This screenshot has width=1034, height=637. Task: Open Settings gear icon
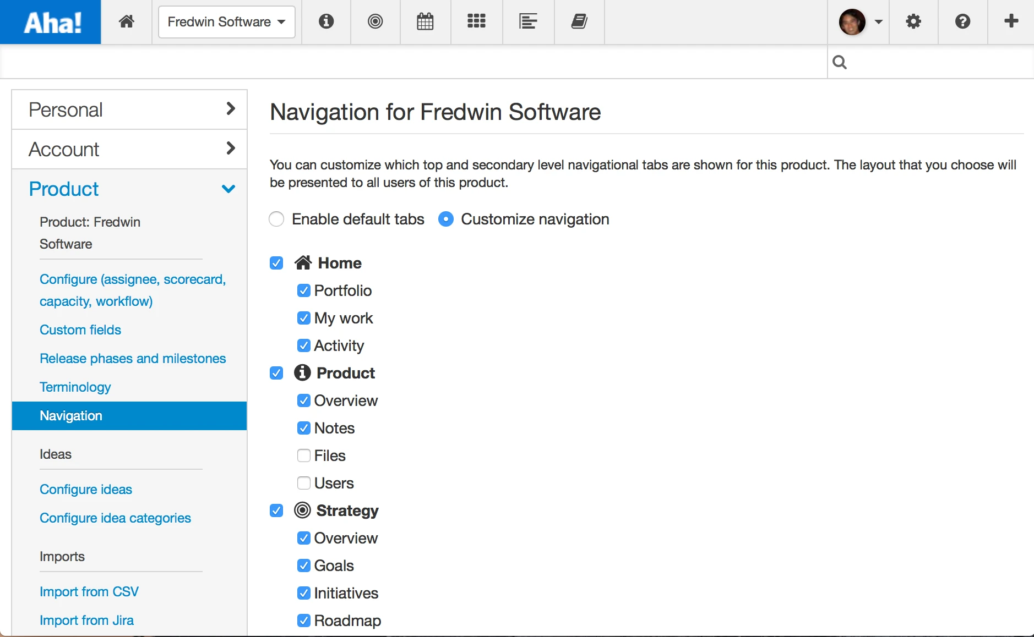(x=913, y=21)
